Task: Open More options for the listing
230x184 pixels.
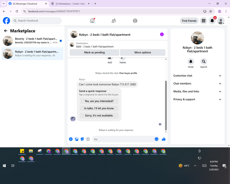Action: click(143, 52)
